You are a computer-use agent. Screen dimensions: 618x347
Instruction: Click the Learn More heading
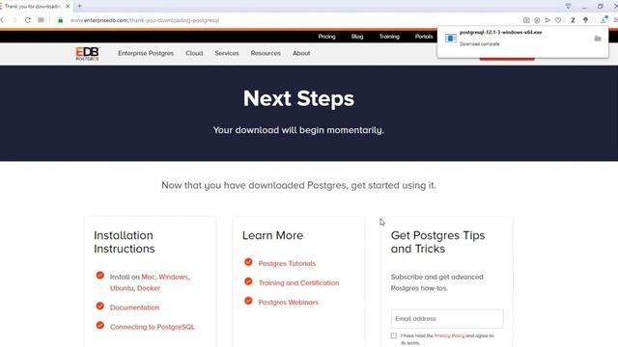tap(272, 235)
